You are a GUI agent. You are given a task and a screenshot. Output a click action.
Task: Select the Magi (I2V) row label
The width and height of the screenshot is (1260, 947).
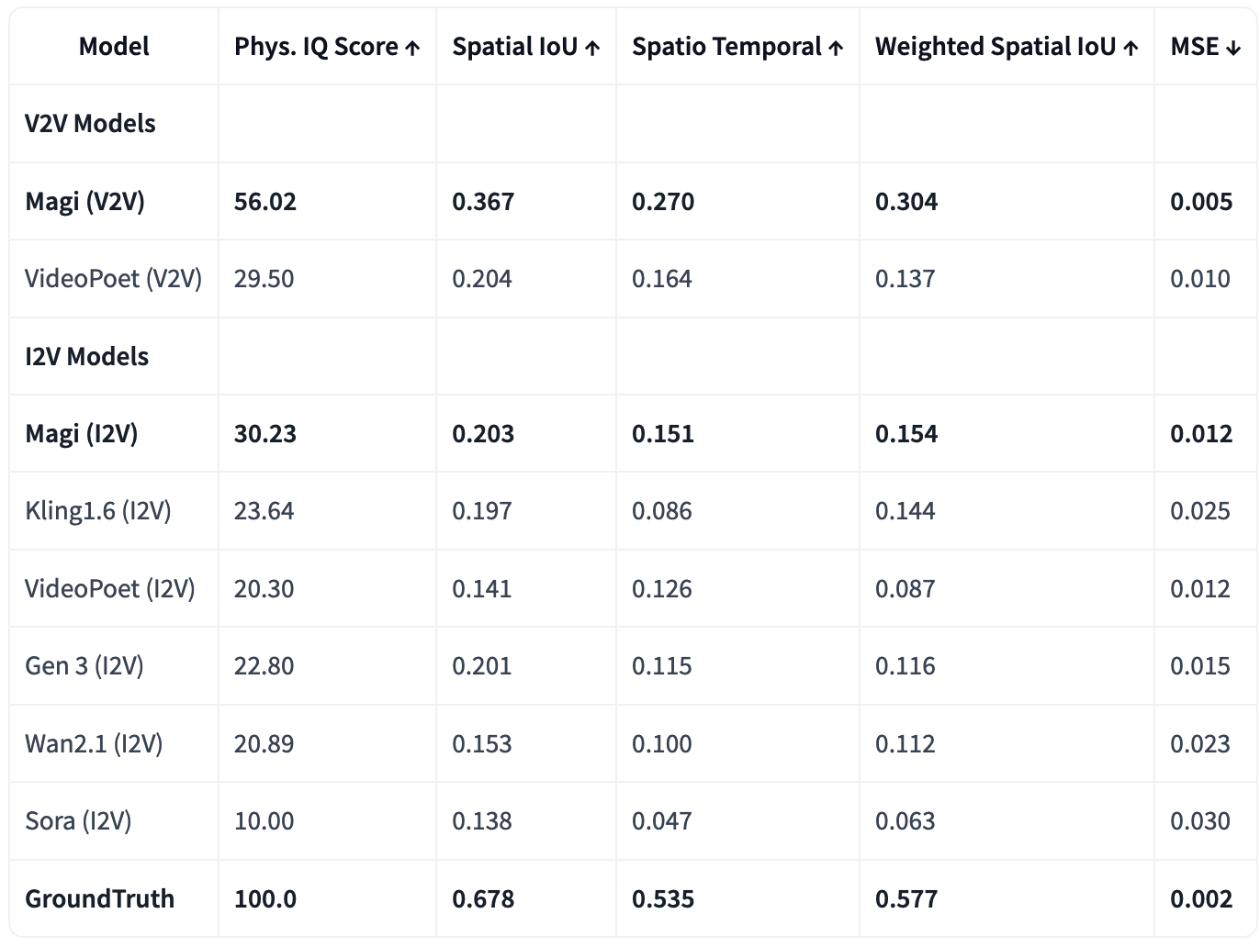(81, 434)
